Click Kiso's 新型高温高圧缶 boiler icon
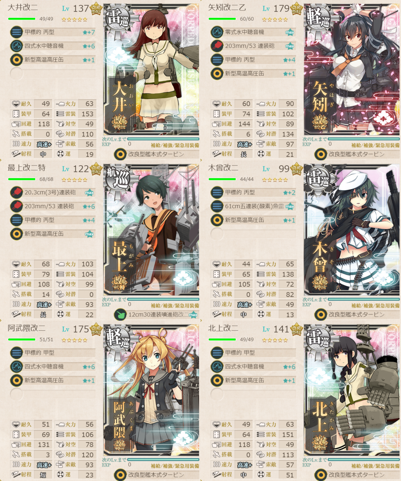 (217, 220)
